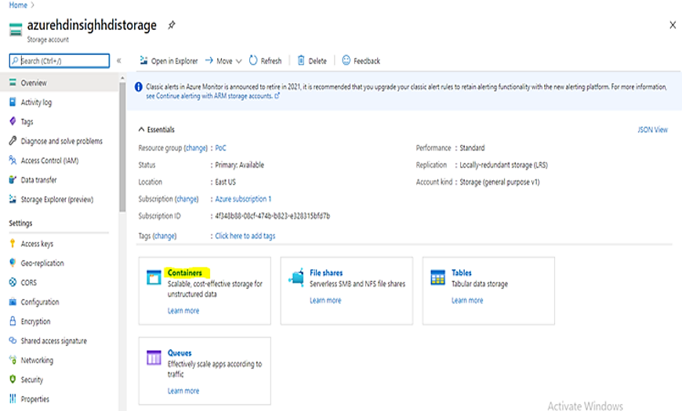The width and height of the screenshot is (682, 411).
Task: Click the File shares tile icon
Action: tap(296, 277)
